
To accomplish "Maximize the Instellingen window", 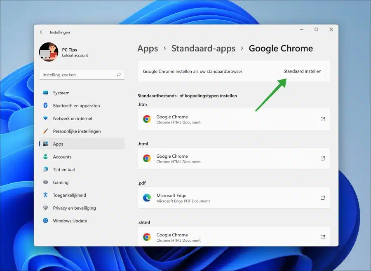I will point(316,30).
